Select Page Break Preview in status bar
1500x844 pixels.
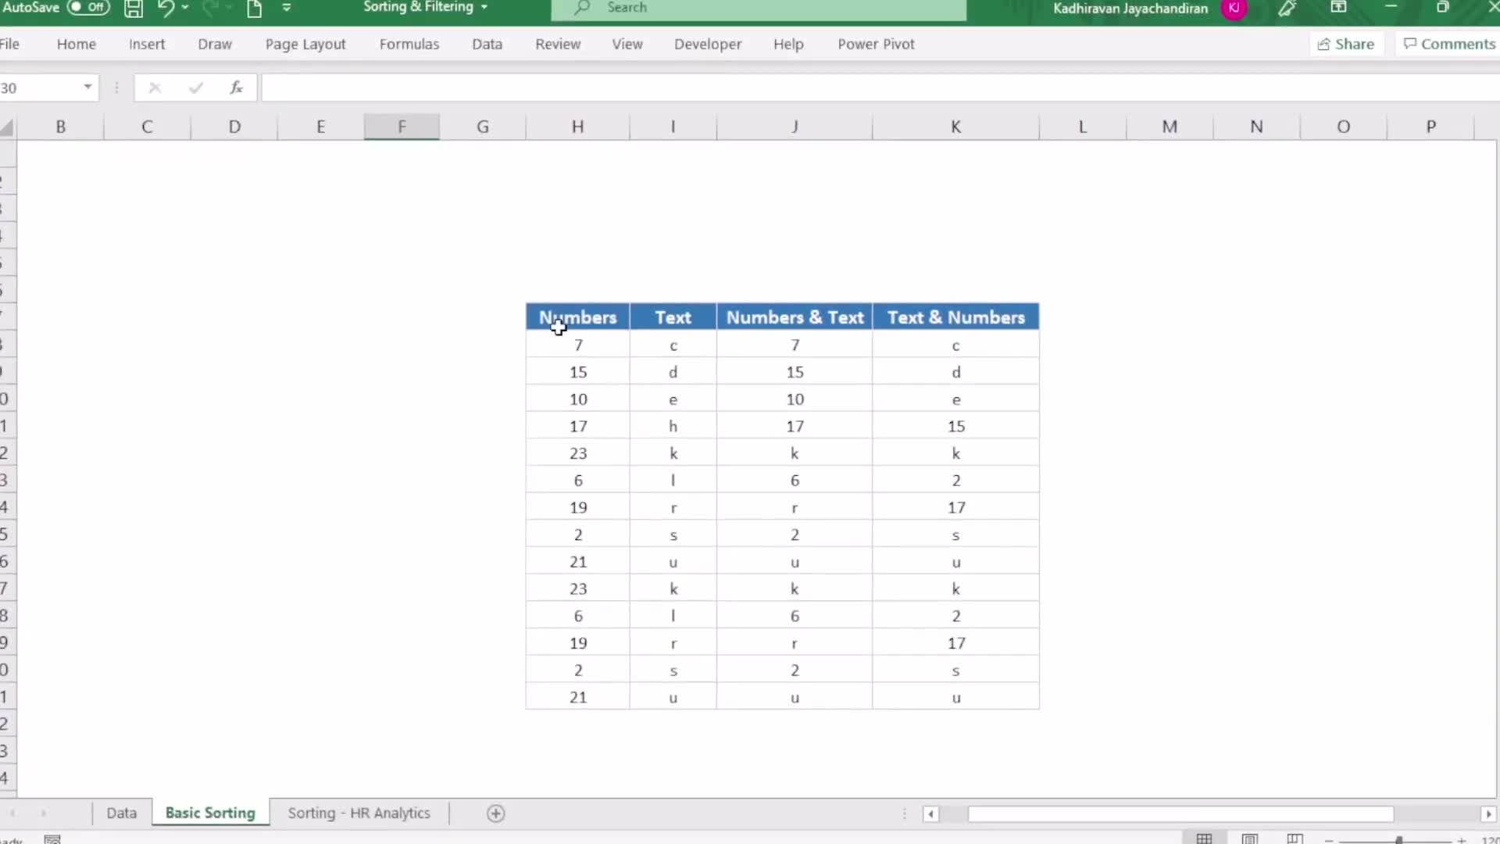(1295, 839)
